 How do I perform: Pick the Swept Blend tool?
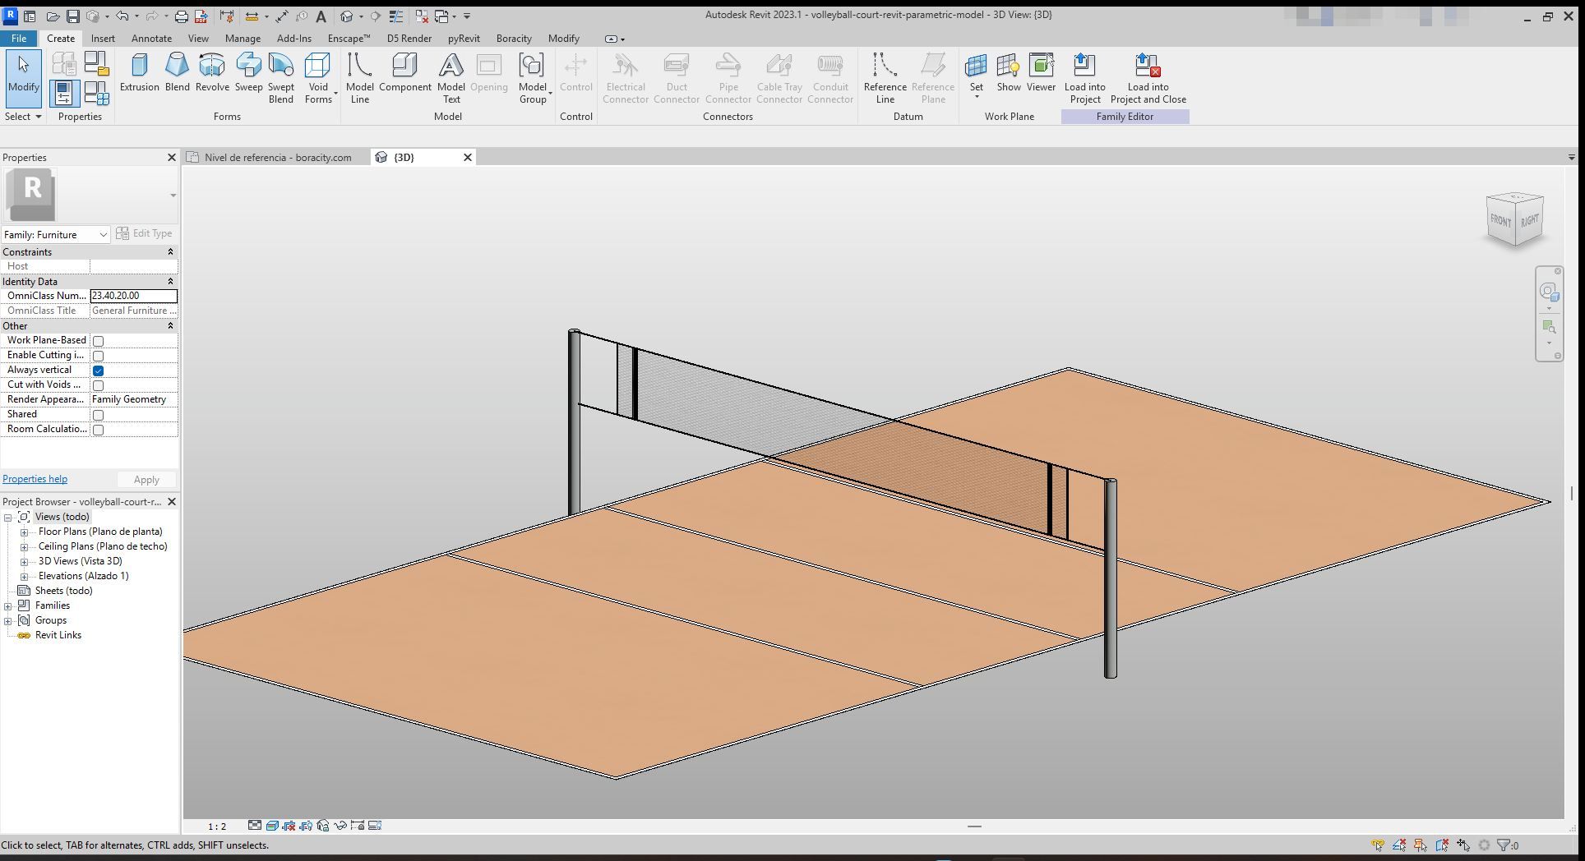(x=280, y=79)
